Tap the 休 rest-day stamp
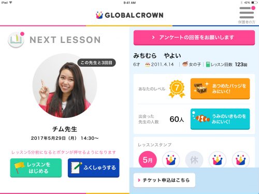This screenshot has height=194, width=259. [194, 160]
